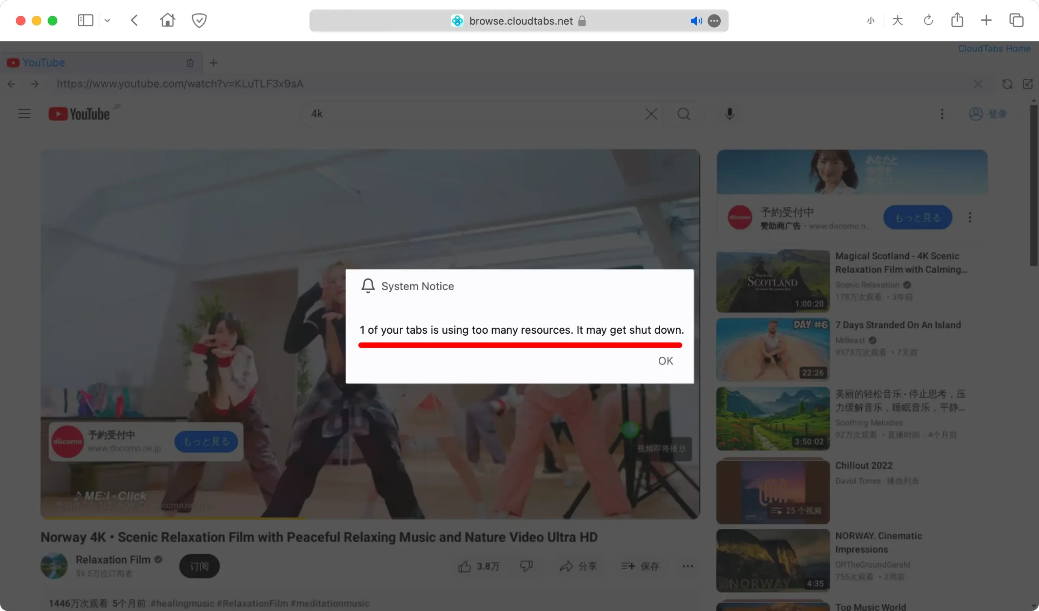Click YouTube search magnifier button
This screenshot has width=1039, height=611.
683,114
